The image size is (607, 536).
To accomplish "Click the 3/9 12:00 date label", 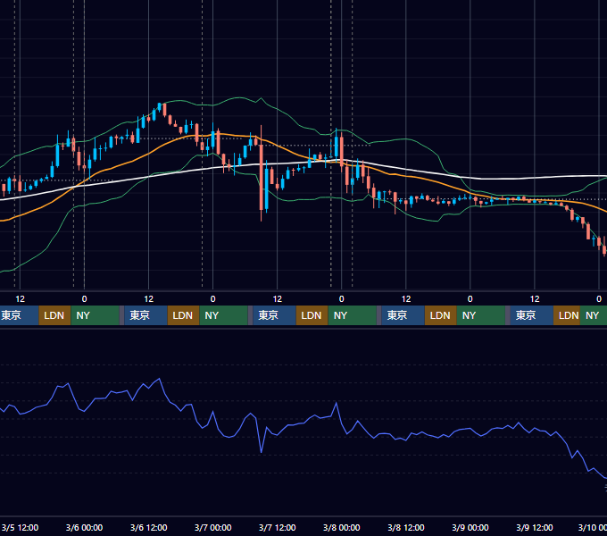I will (535, 527).
